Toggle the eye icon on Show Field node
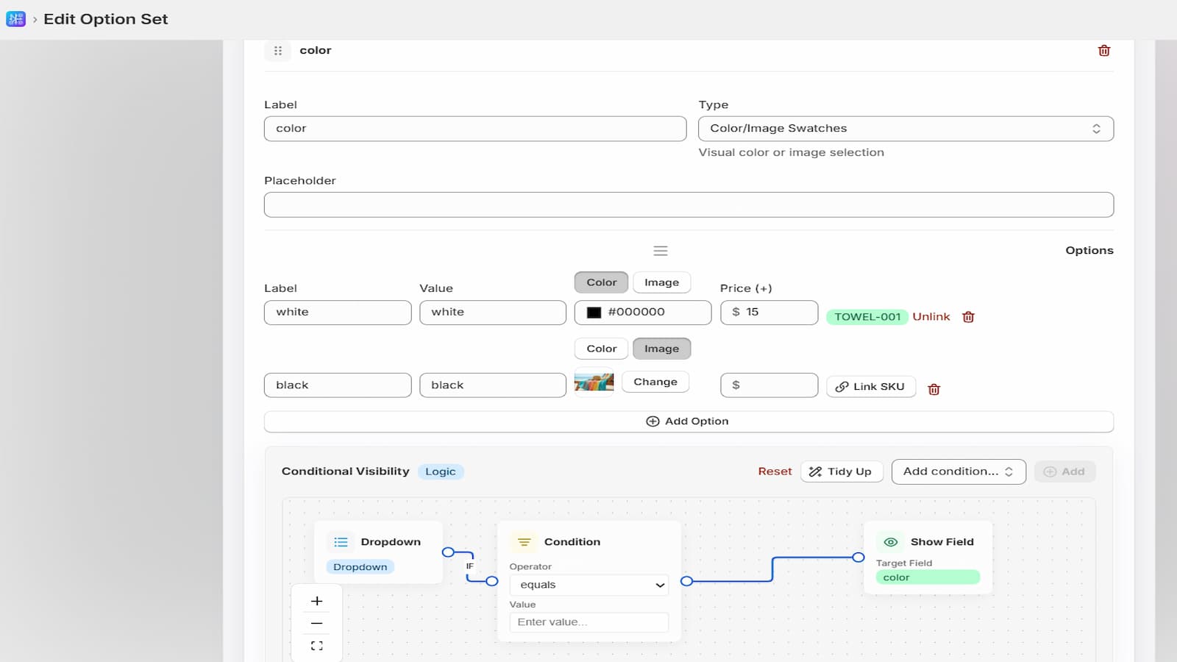Screen dimensions: 1177x662 pyautogui.click(x=890, y=541)
